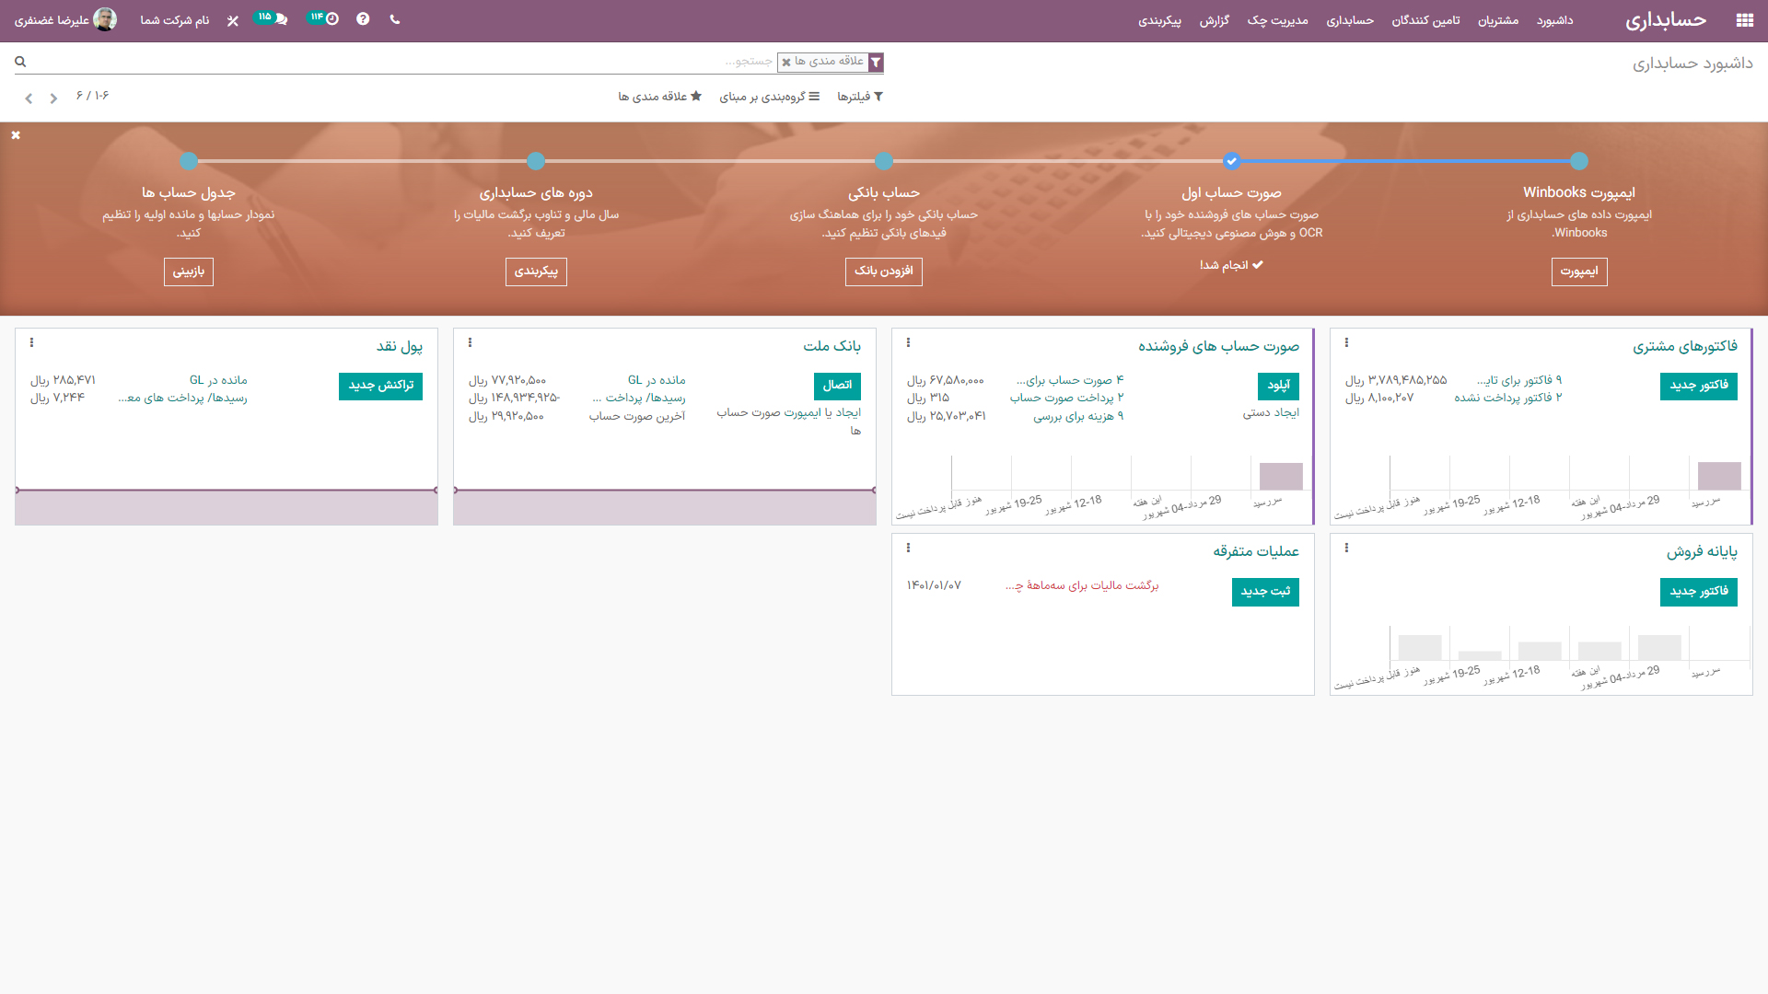Click the Add Bank button in the banner

[x=883, y=271]
